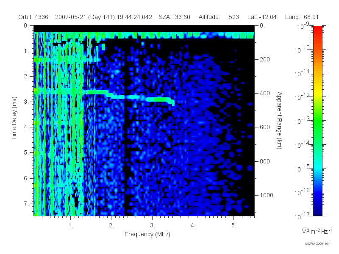Click the 400. apparent range tick label

[x=266, y=93]
